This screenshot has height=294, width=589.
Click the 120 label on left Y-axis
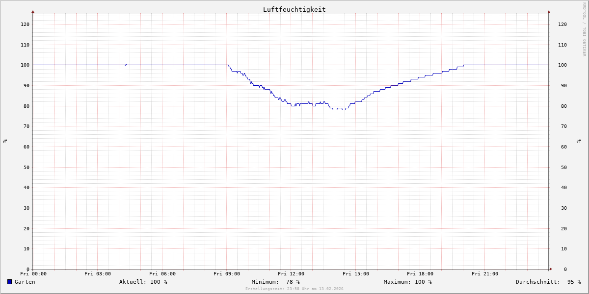click(25, 24)
